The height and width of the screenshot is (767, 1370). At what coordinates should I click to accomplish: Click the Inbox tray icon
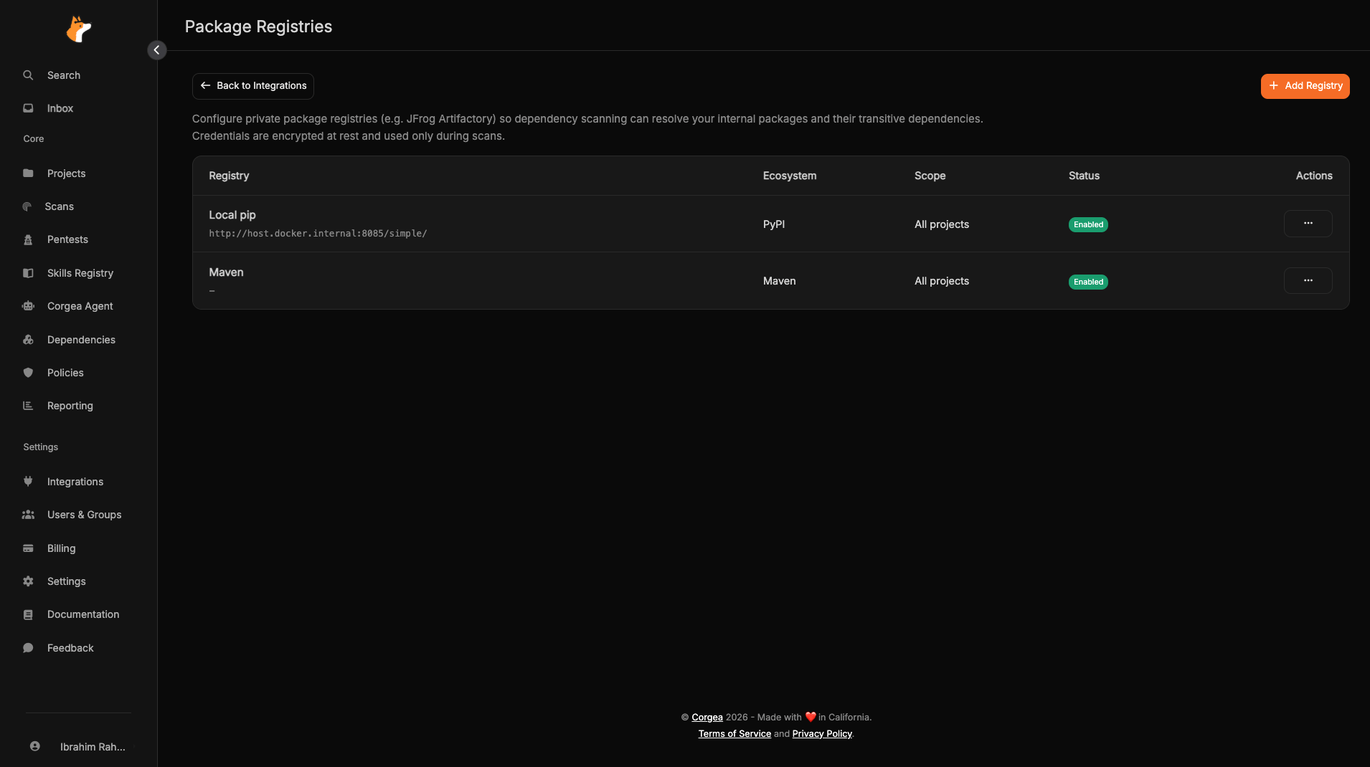tap(28, 108)
